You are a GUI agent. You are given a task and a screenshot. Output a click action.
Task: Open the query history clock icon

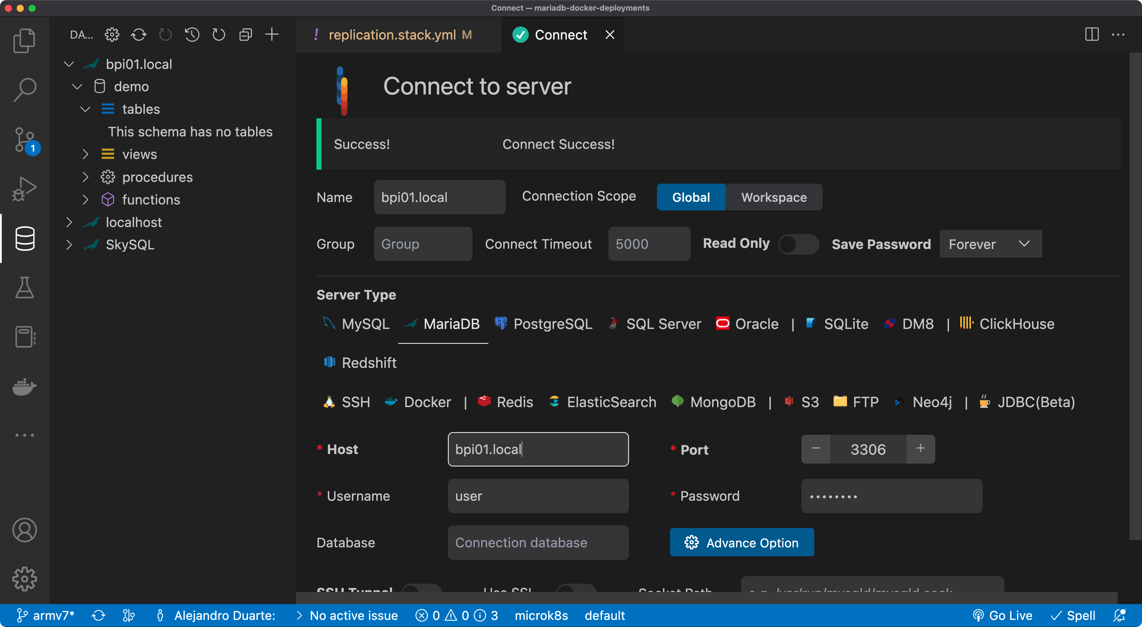pyautogui.click(x=192, y=34)
